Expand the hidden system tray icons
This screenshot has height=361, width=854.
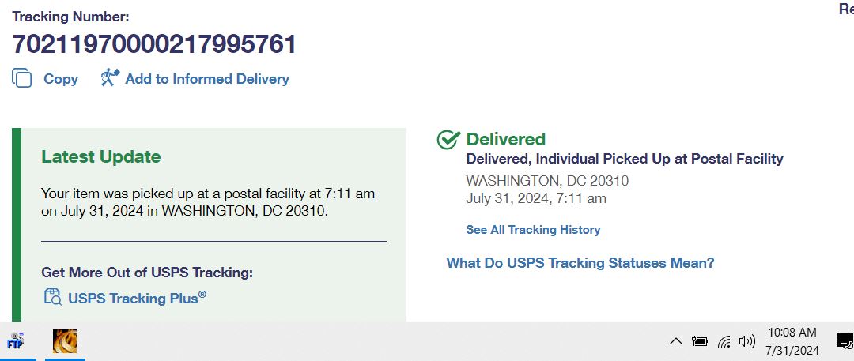675,341
